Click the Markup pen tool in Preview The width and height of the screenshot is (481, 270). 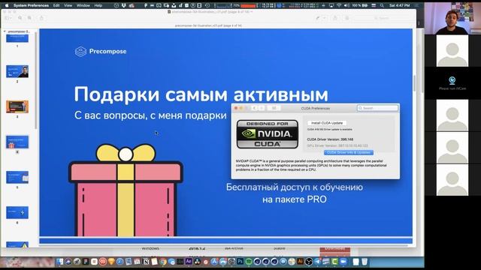coord(318,18)
